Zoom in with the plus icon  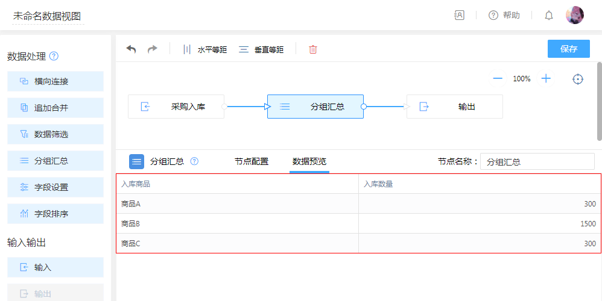(x=546, y=79)
